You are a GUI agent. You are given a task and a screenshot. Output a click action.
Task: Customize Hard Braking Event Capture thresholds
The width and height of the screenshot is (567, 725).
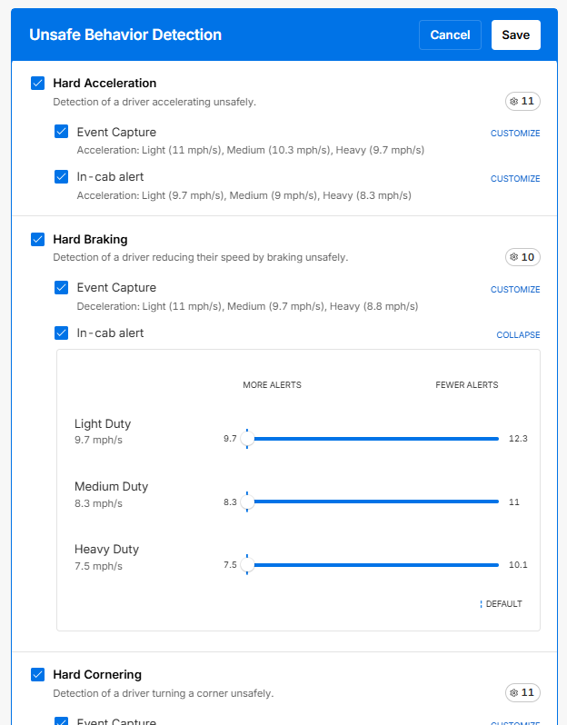tap(515, 290)
